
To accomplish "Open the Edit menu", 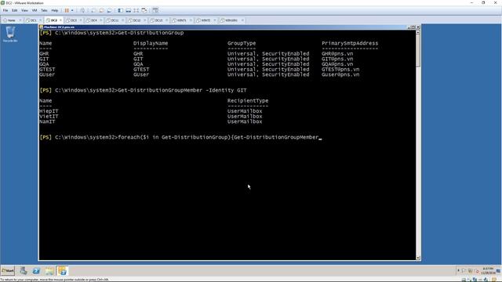I will click(14, 10).
